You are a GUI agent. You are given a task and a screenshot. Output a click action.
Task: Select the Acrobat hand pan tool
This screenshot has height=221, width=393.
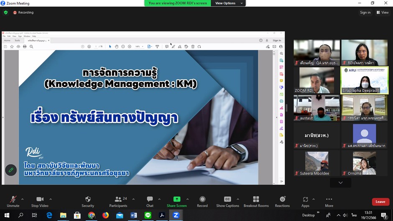(117, 47)
